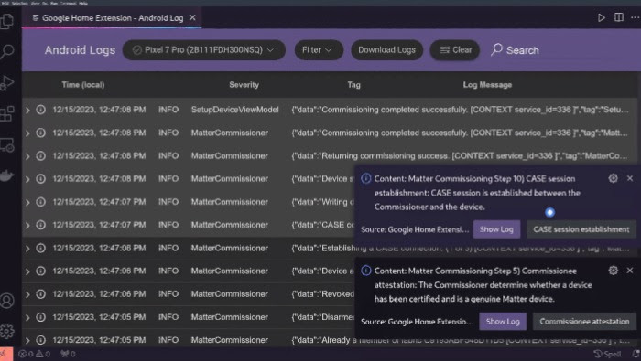
Task: Open gear settings on CASE session notification
Action: click(x=613, y=178)
